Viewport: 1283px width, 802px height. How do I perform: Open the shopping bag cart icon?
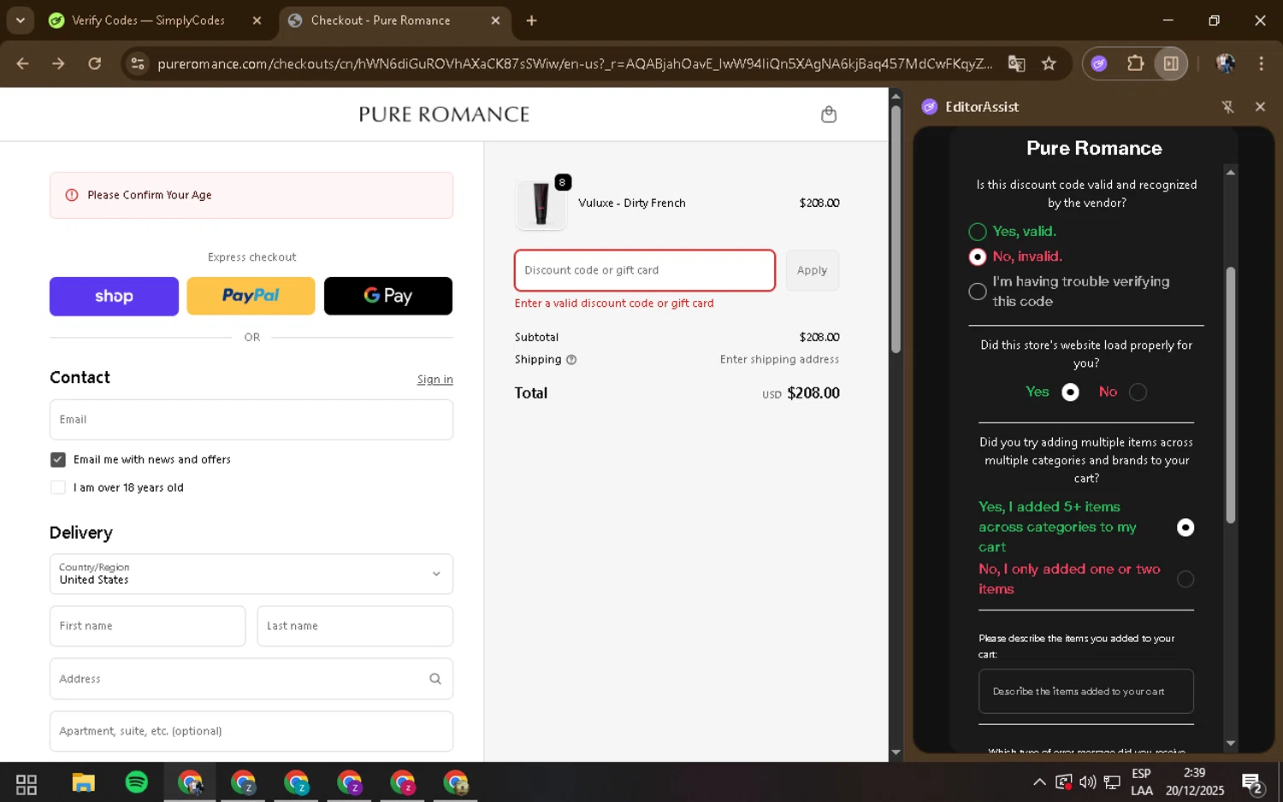click(828, 114)
